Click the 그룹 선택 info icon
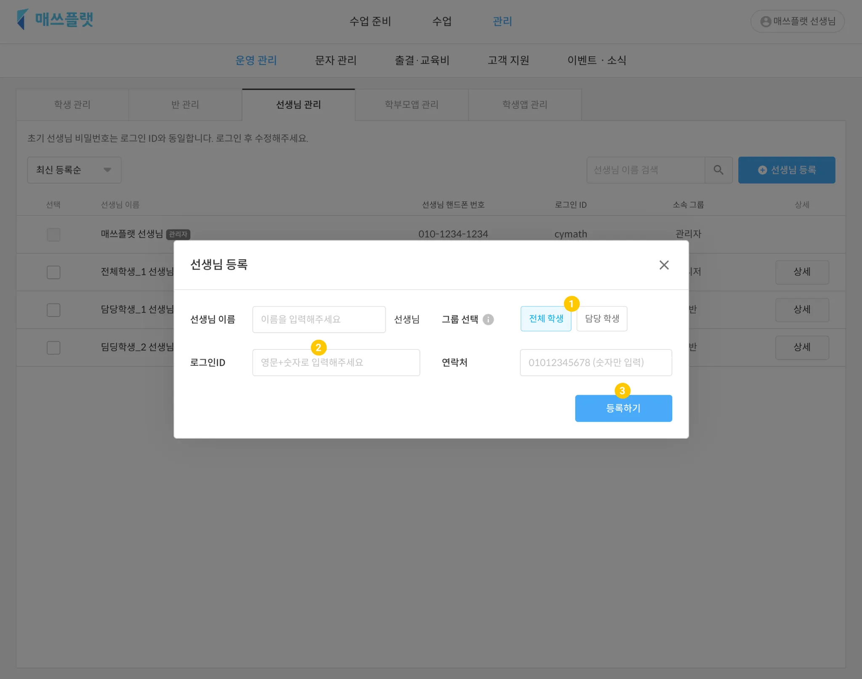 click(488, 320)
